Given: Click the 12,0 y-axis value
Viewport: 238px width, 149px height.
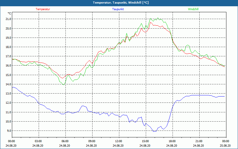Looking at the screenshot, I should pos(9,103).
